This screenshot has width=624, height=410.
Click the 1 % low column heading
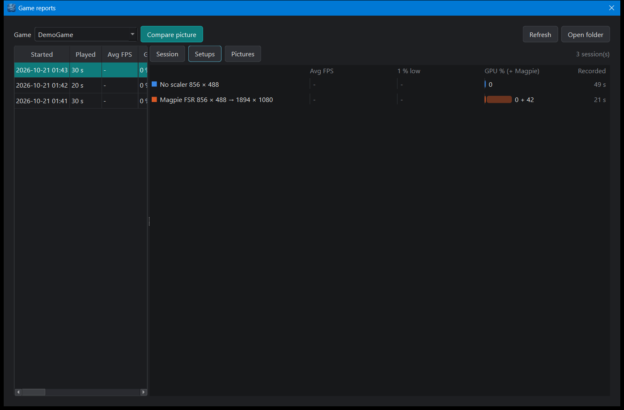(x=409, y=71)
